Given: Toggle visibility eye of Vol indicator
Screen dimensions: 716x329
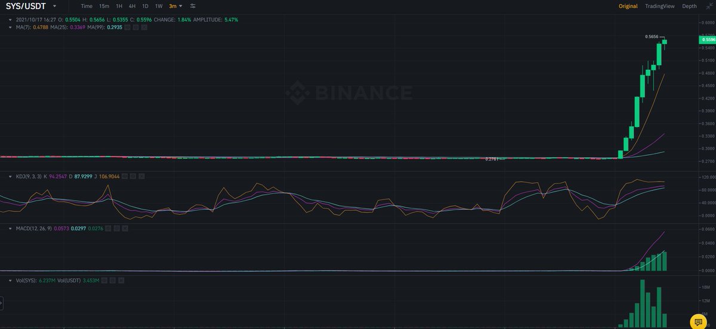Looking at the screenshot, I should pos(104,281).
